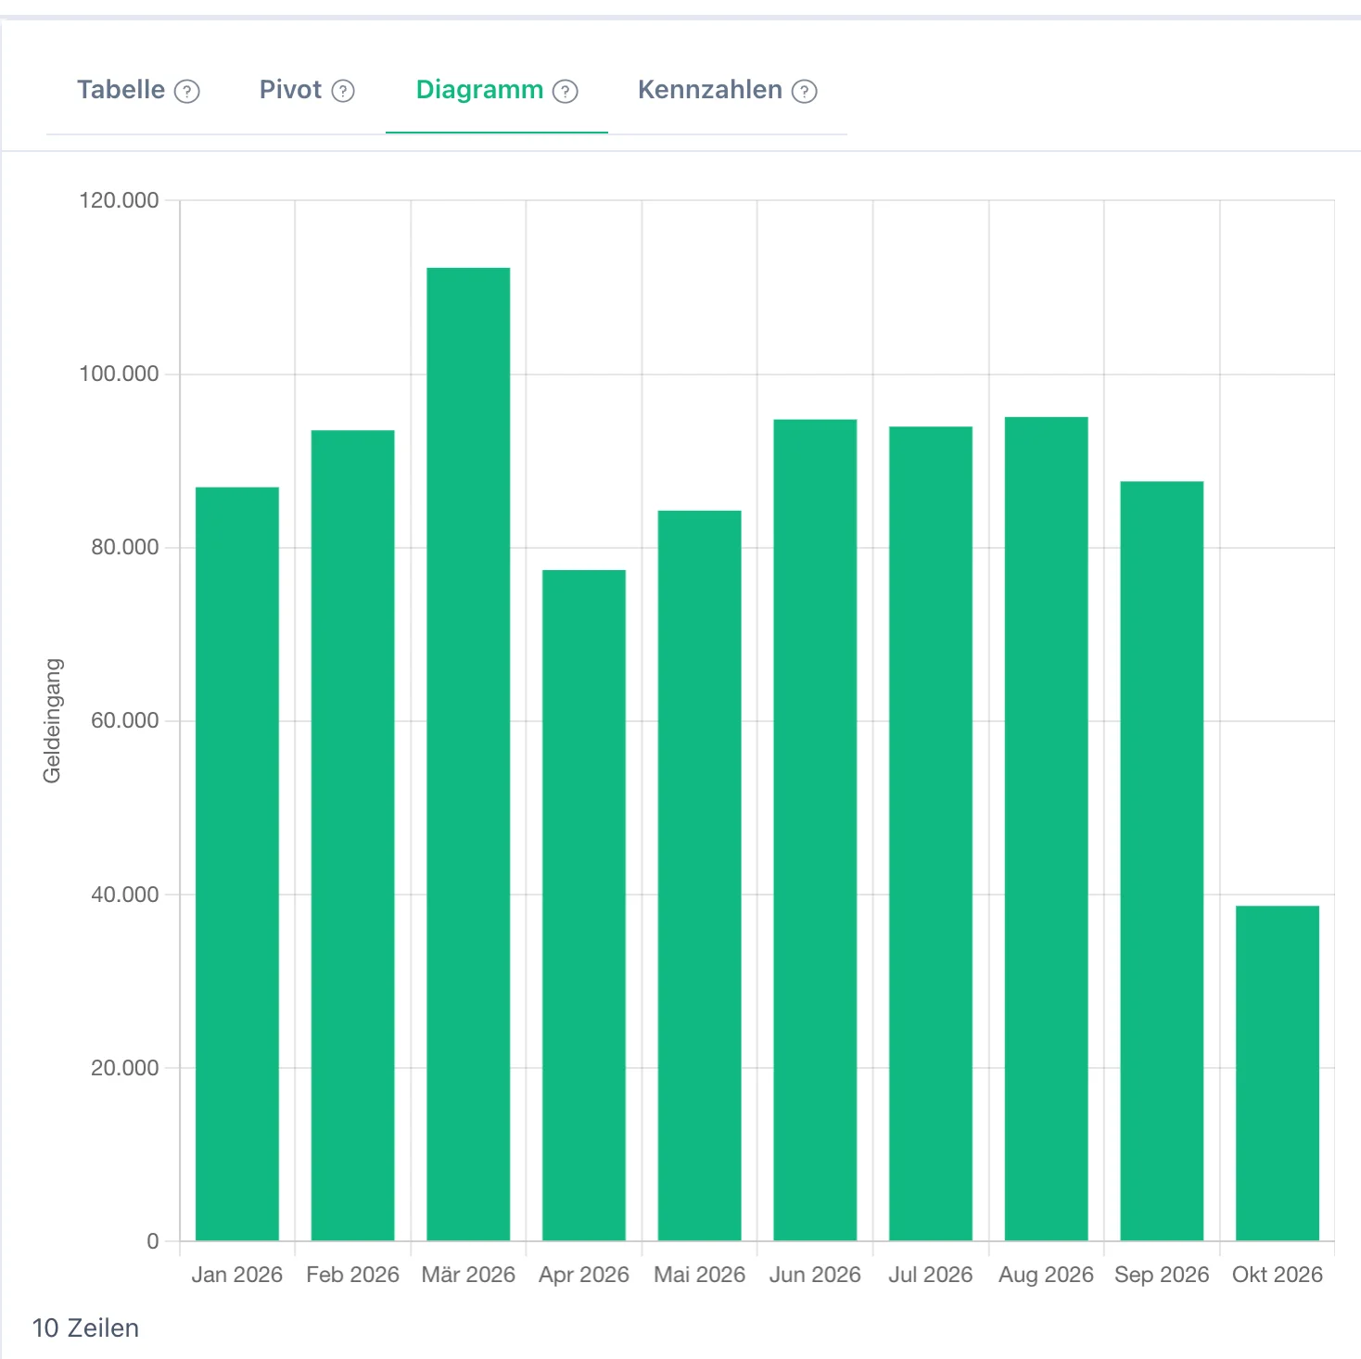Click the 100.000 y-axis value

click(x=119, y=374)
